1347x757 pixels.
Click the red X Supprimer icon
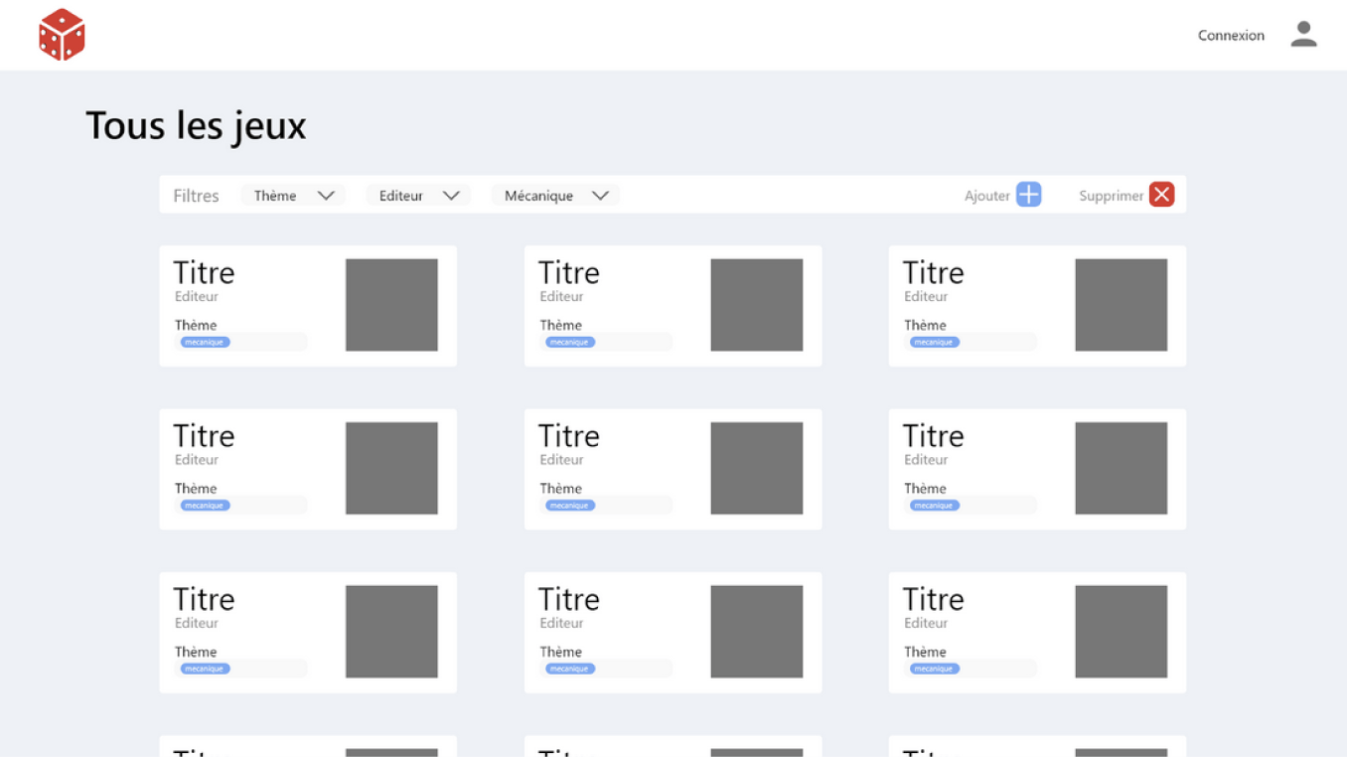tap(1161, 195)
